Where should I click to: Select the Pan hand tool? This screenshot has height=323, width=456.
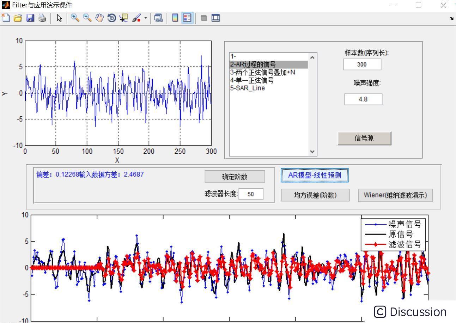[99, 18]
